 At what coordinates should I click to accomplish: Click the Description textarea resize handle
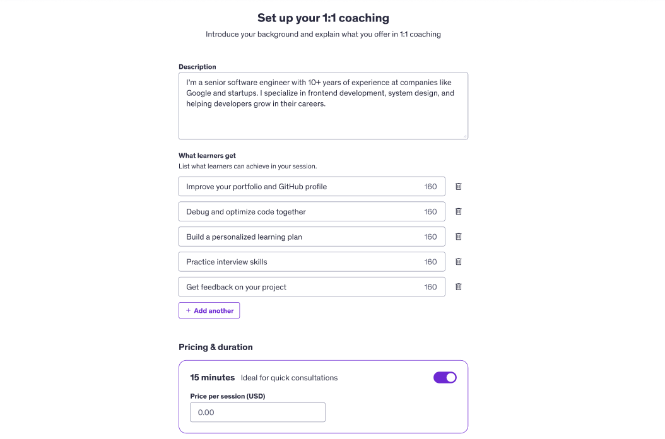click(465, 136)
